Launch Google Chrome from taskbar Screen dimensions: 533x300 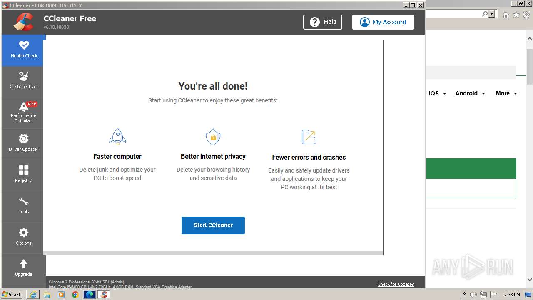[x=75, y=295]
